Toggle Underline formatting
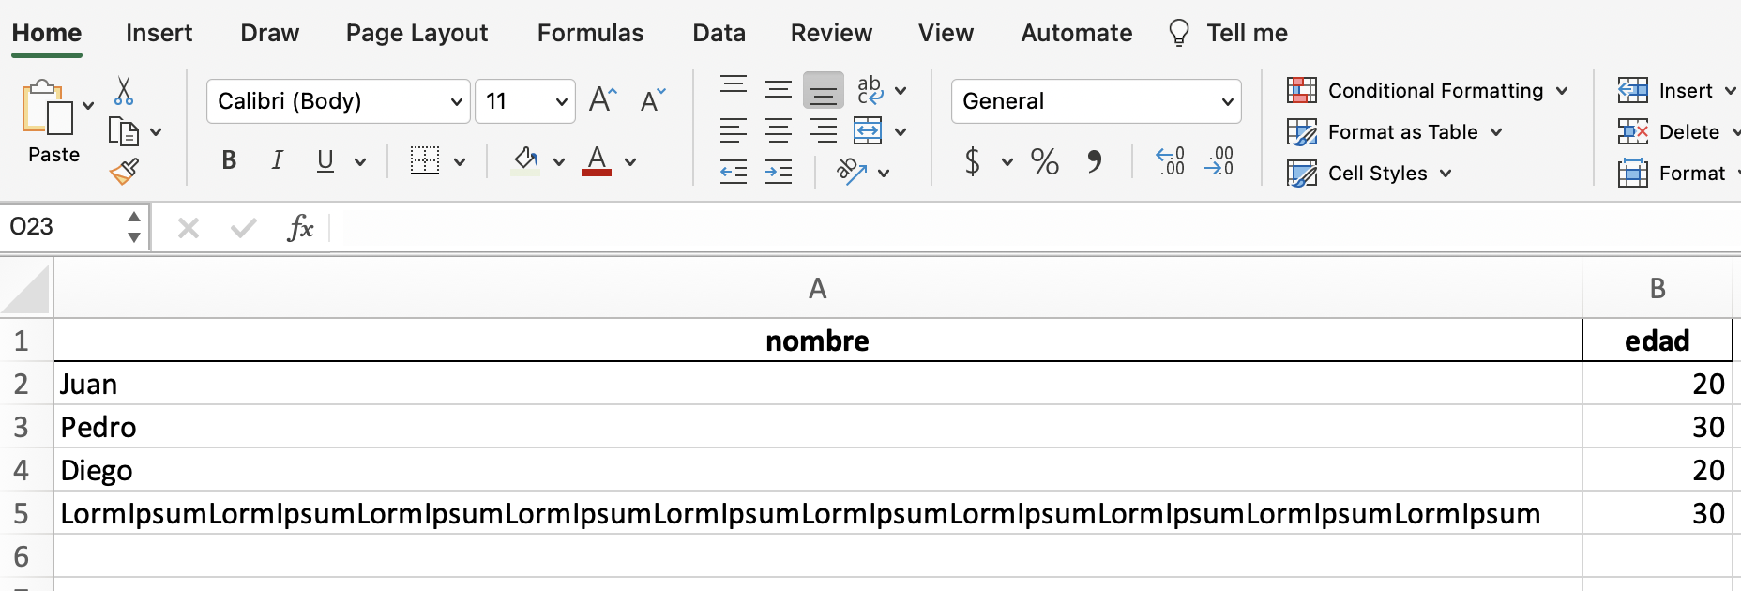This screenshot has width=1741, height=591. point(325,160)
